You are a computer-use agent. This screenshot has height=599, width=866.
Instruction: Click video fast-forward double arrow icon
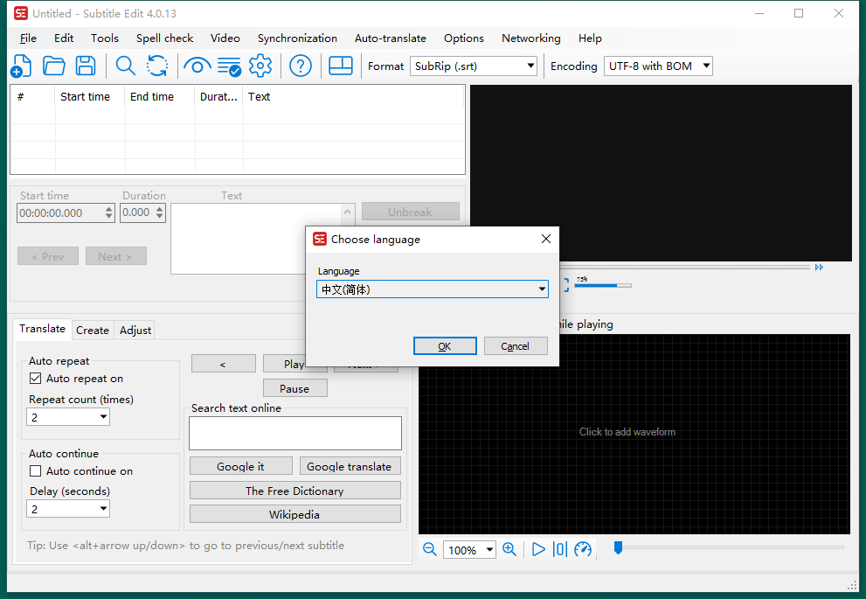pos(819,268)
